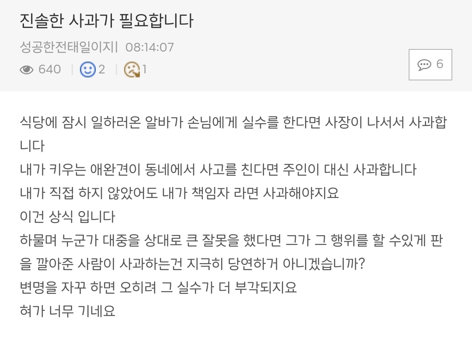
Task: Click the last sentence 혀가 너무 기네요
Action: pos(67,311)
